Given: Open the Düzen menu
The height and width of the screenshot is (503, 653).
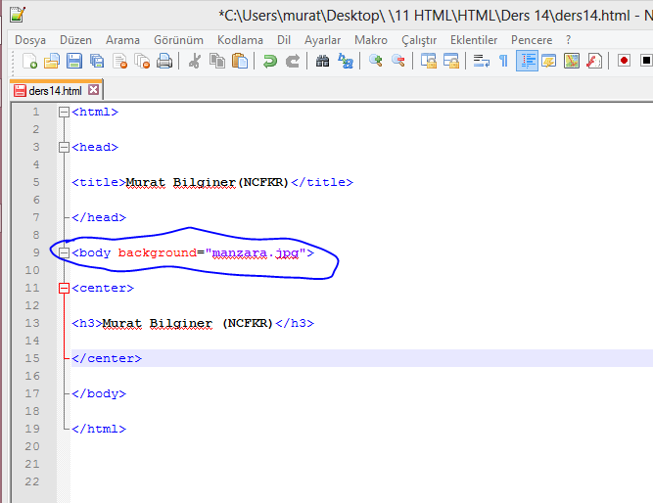Looking at the screenshot, I should (x=75, y=40).
